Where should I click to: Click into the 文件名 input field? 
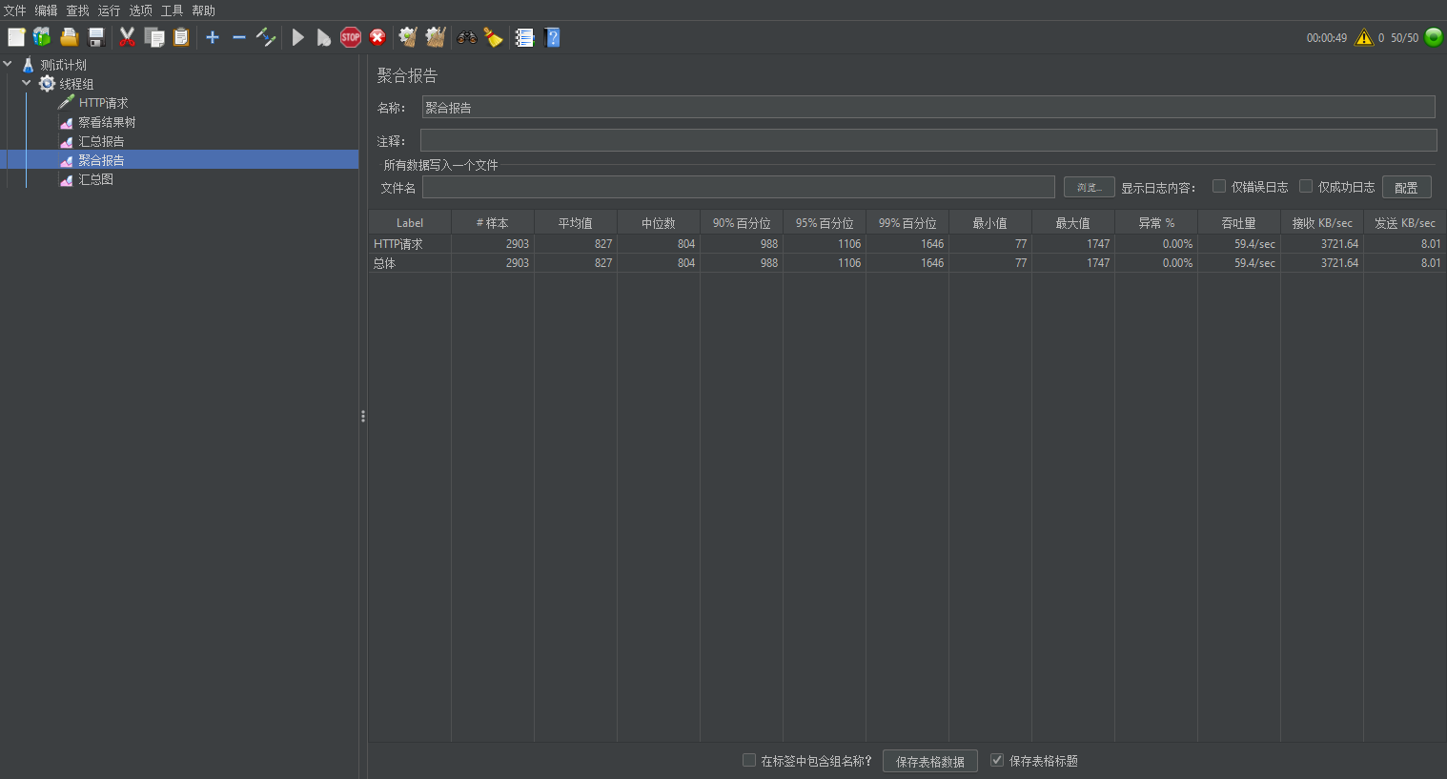[x=739, y=187]
